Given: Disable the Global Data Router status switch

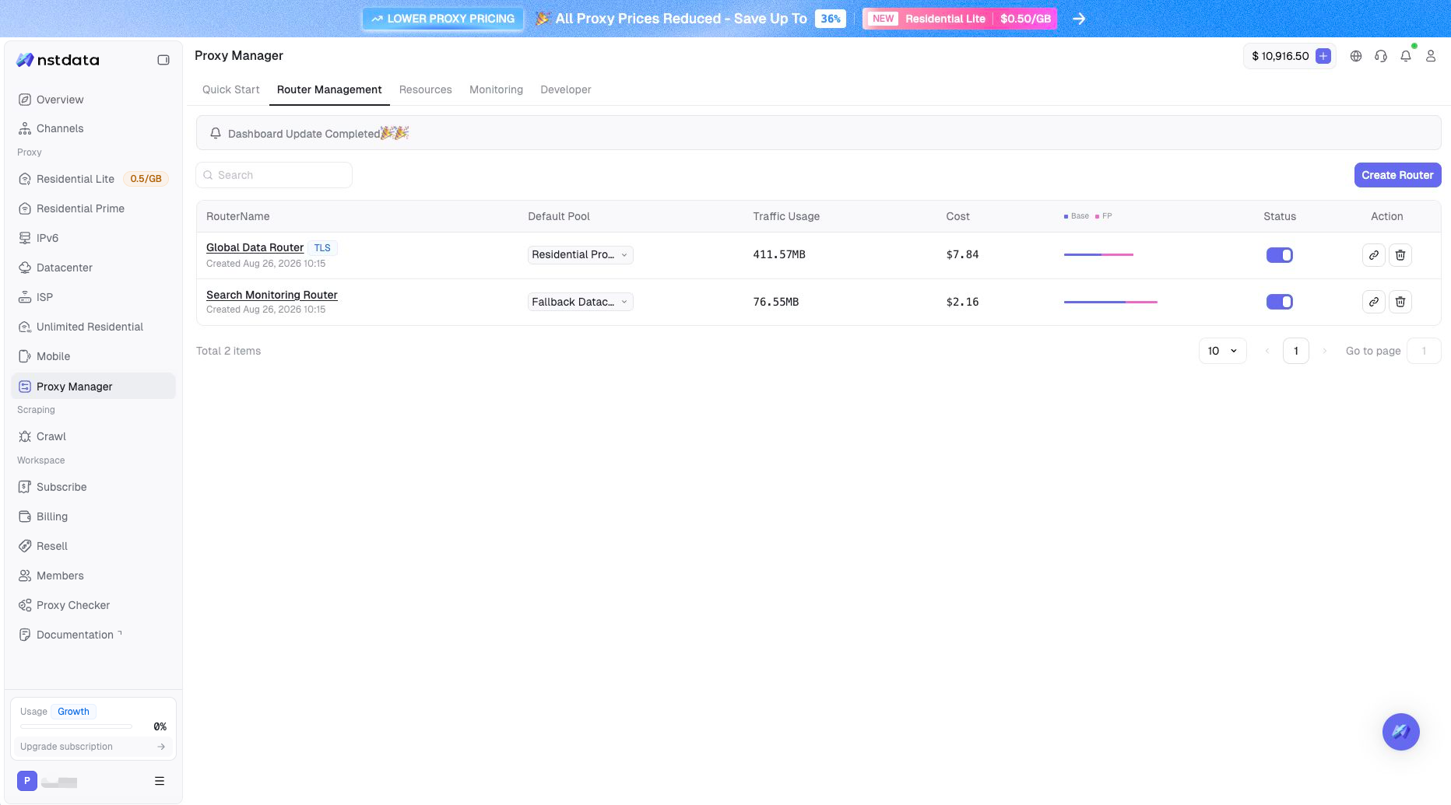Looking at the screenshot, I should (x=1280, y=255).
